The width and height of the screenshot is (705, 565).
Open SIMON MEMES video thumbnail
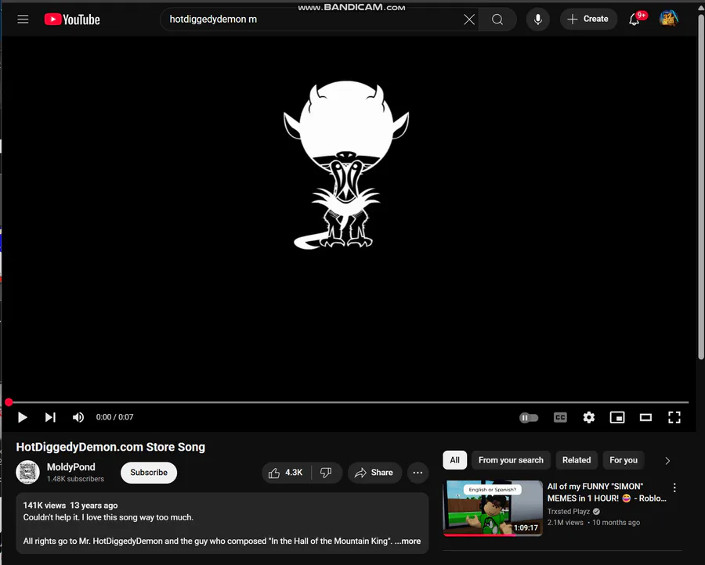pyautogui.click(x=493, y=509)
